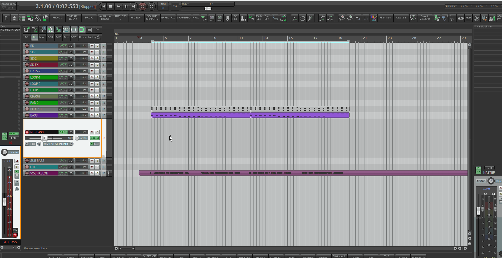Click the note-down transpose icon

click(x=294, y=18)
